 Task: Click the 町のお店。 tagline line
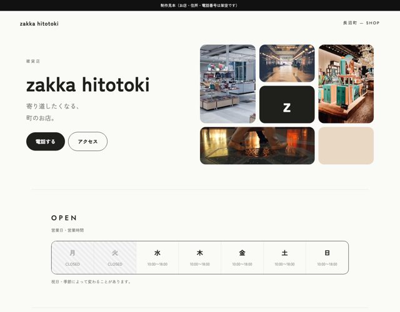coord(41,118)
